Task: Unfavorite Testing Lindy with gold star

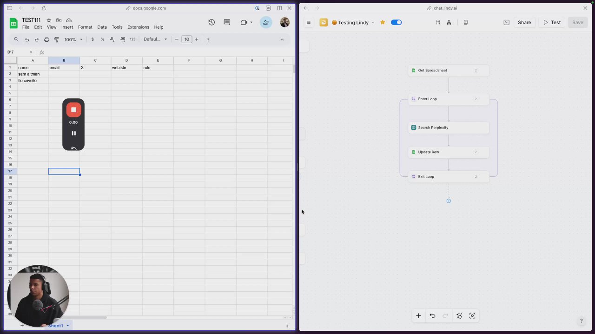Action: [383, 22]
